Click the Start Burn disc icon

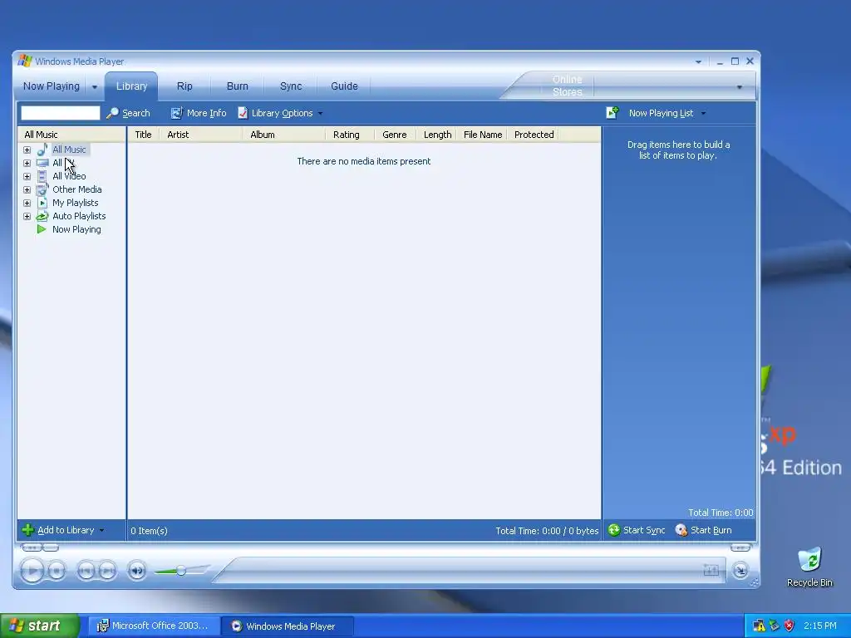[x=681, y=530]
